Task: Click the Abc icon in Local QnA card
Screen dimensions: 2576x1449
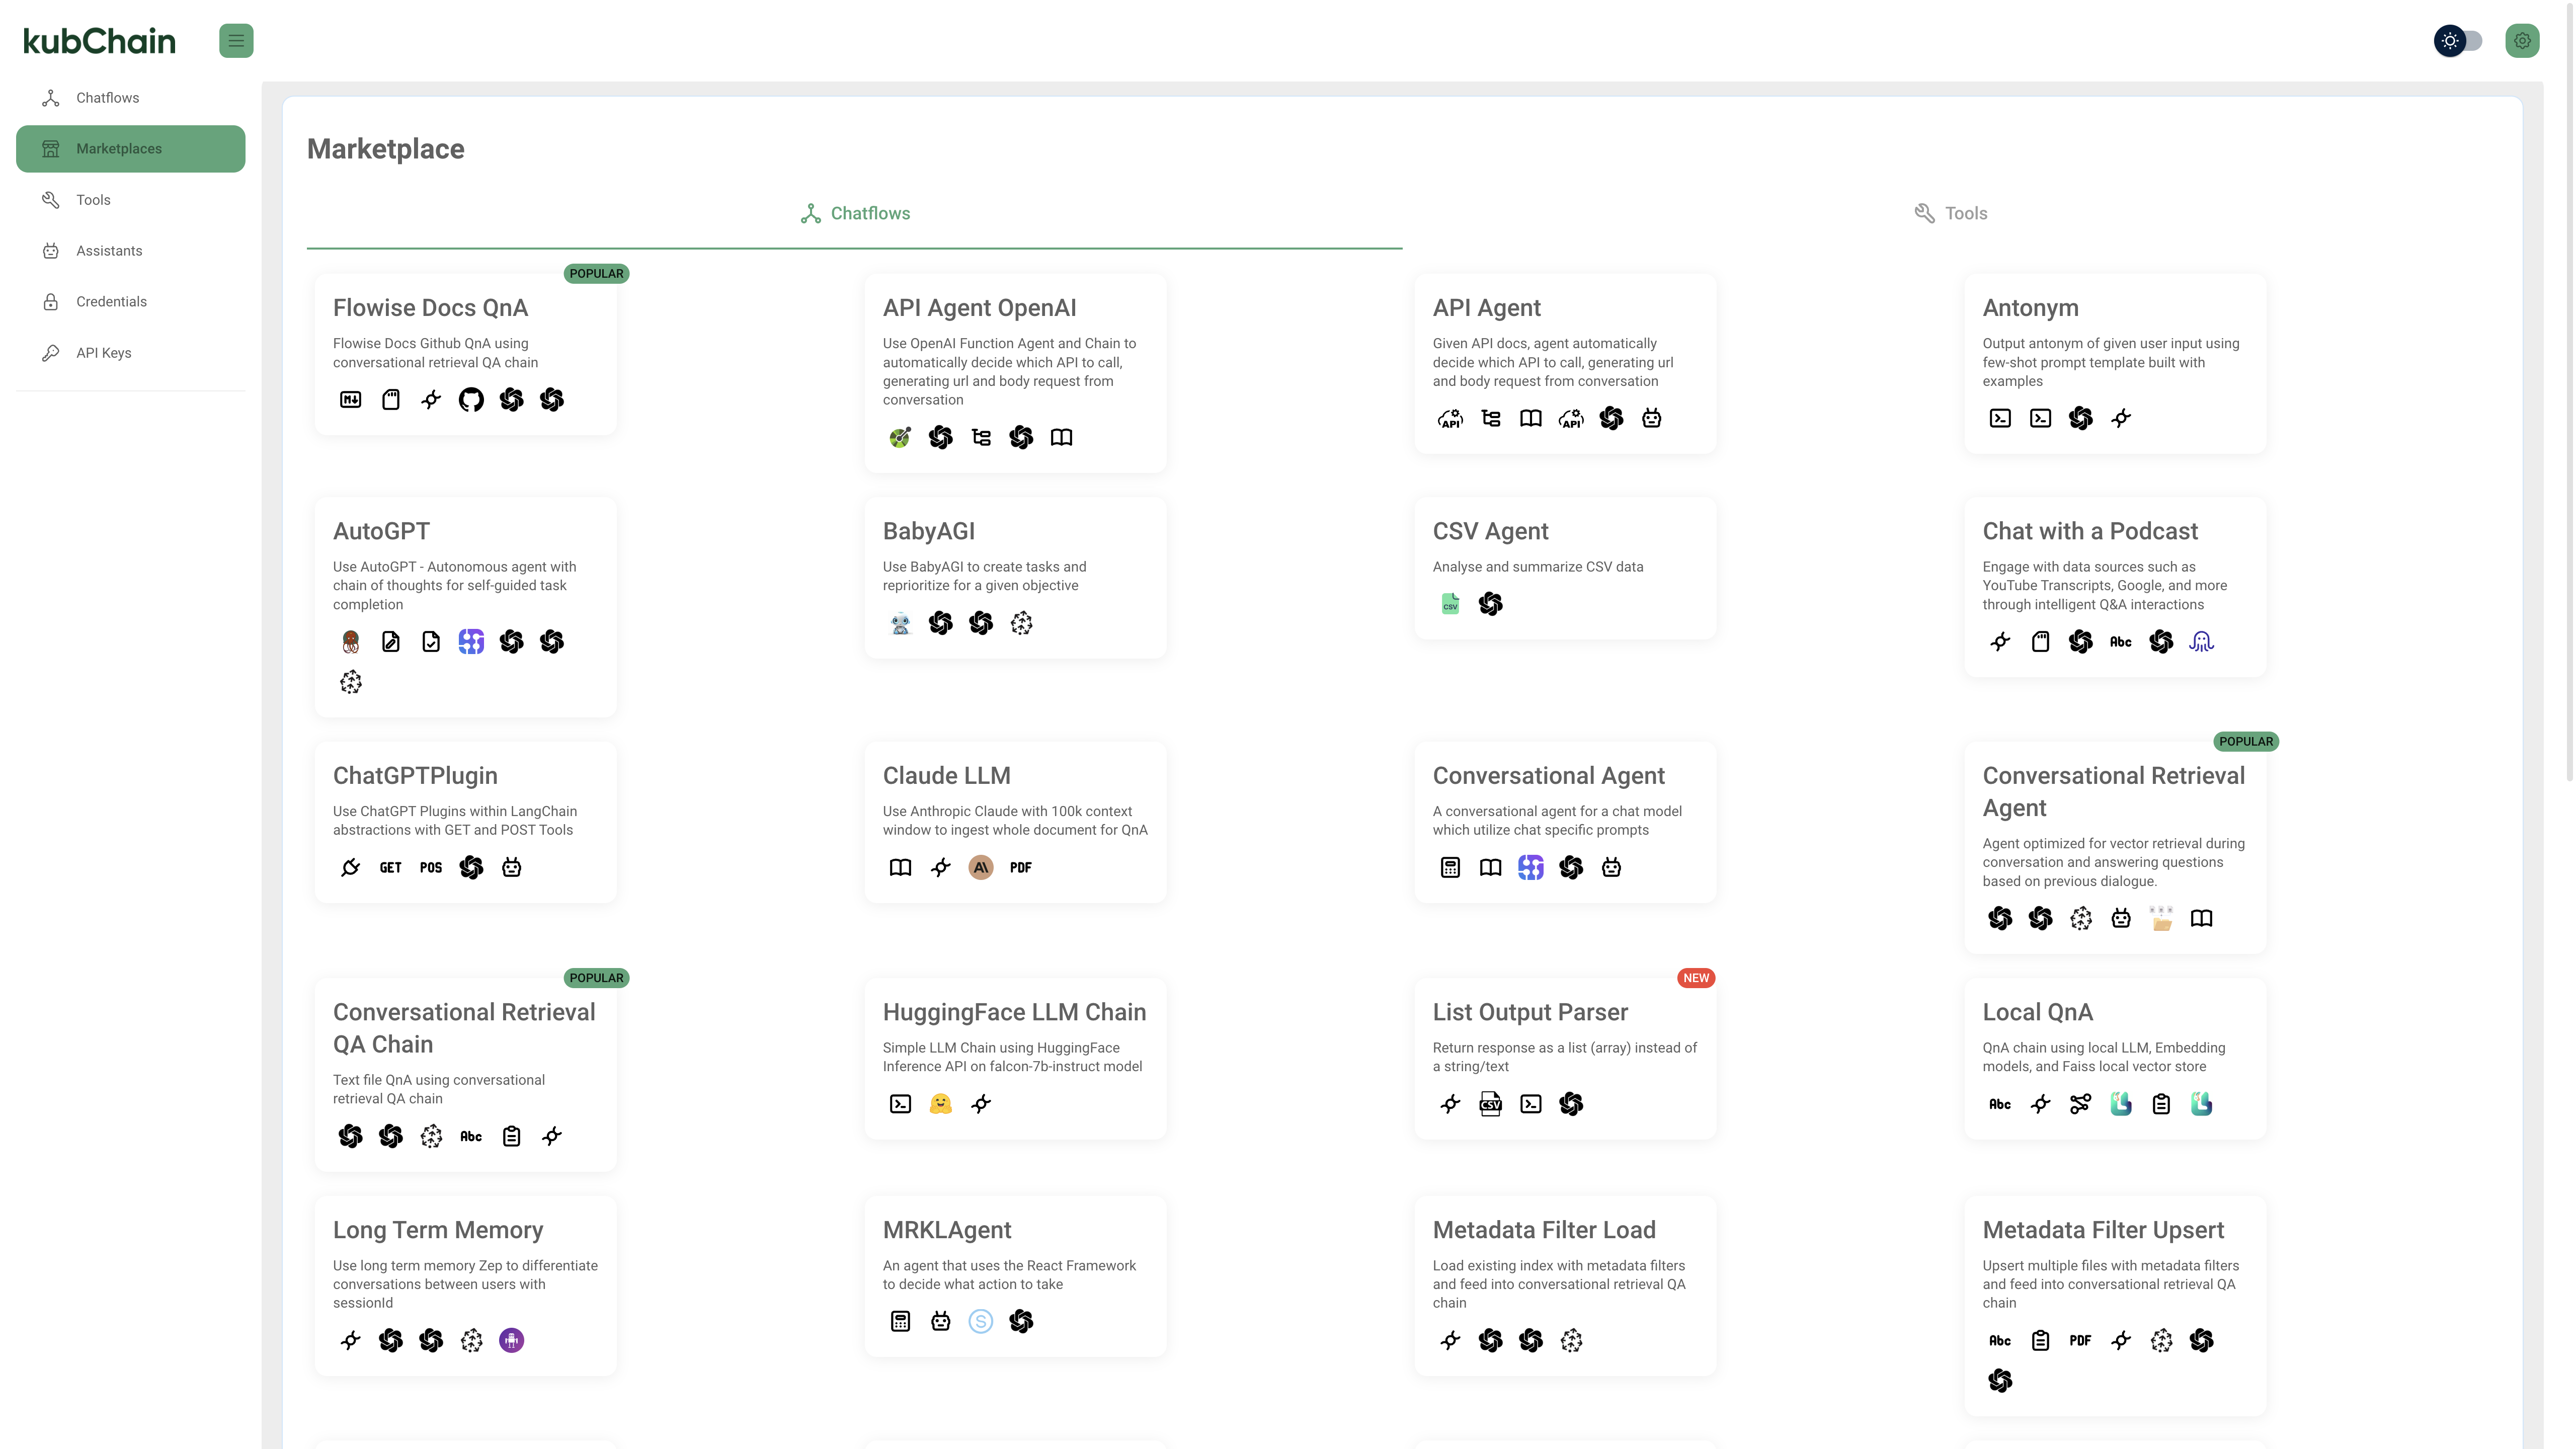Action: [x=2000, y=1104]
